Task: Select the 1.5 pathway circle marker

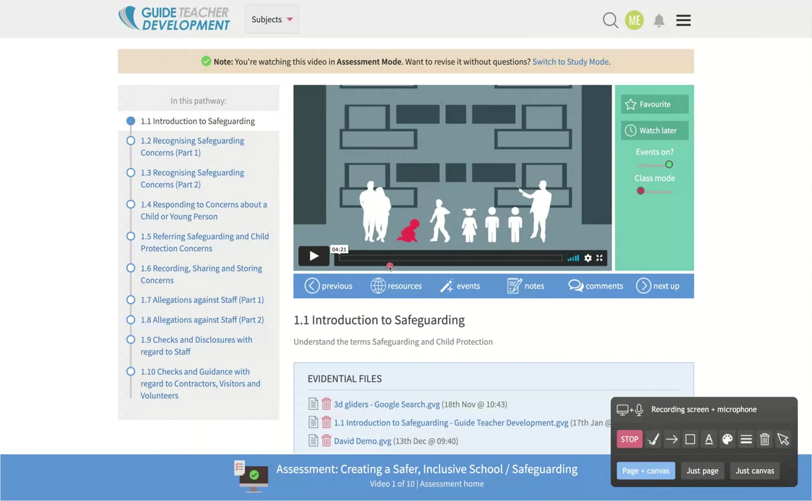Action: coord(131,236)
